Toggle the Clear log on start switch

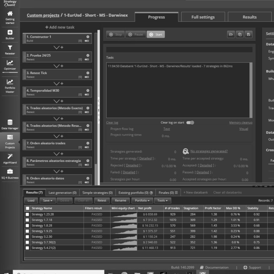[190, 123]
